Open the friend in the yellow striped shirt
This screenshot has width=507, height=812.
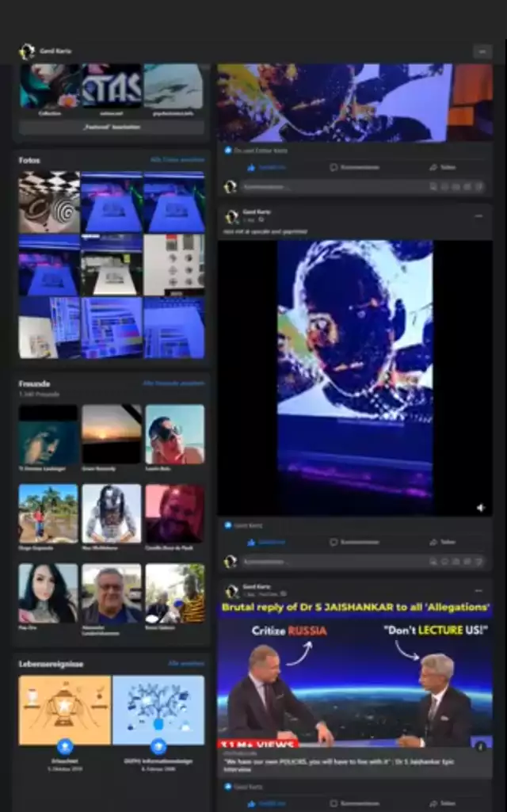pyautogui.click(x=174, y=593)
